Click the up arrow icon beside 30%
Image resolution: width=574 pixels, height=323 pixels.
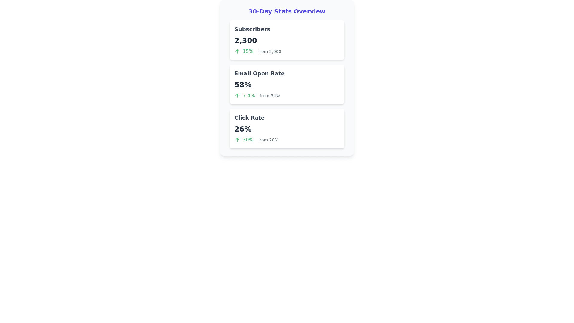tap(237, 140)
